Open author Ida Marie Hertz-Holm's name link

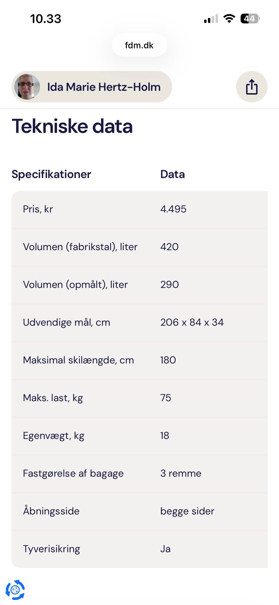point(104,87)
